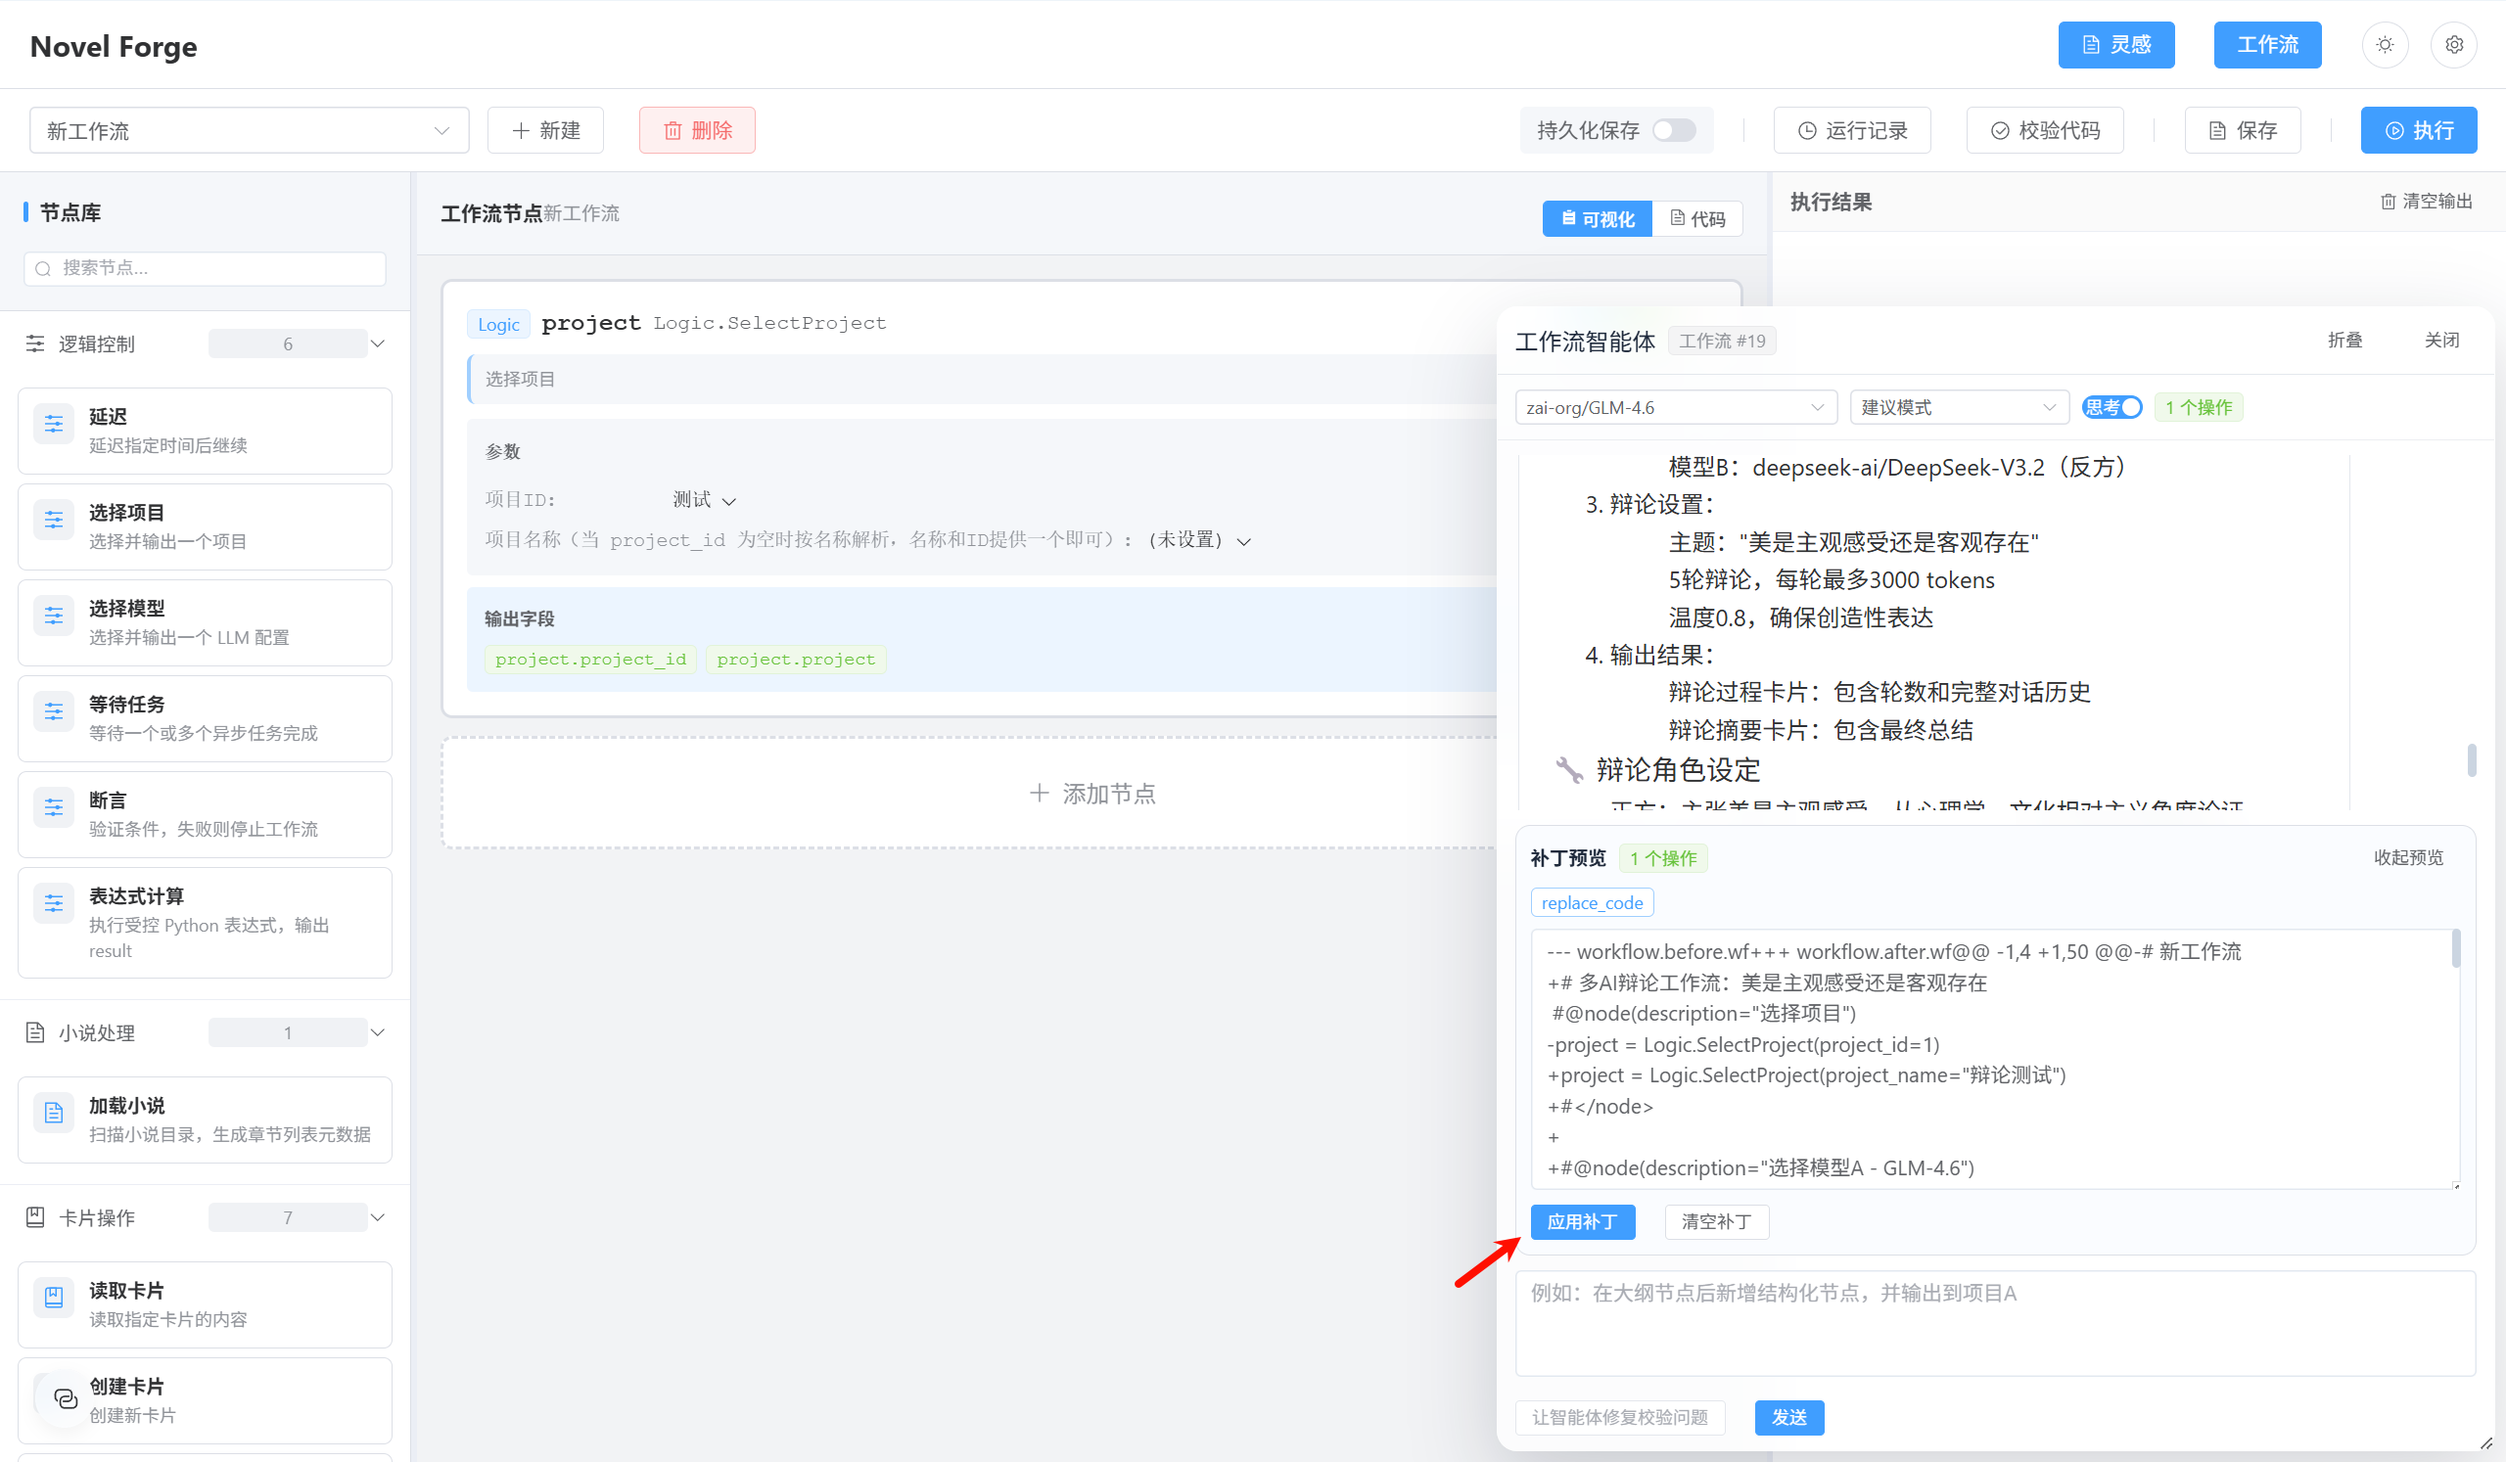Click the 搜索节点 search field
Image resolution: width=2506 pixels, height=1462 pixels.
coord(205,268)
